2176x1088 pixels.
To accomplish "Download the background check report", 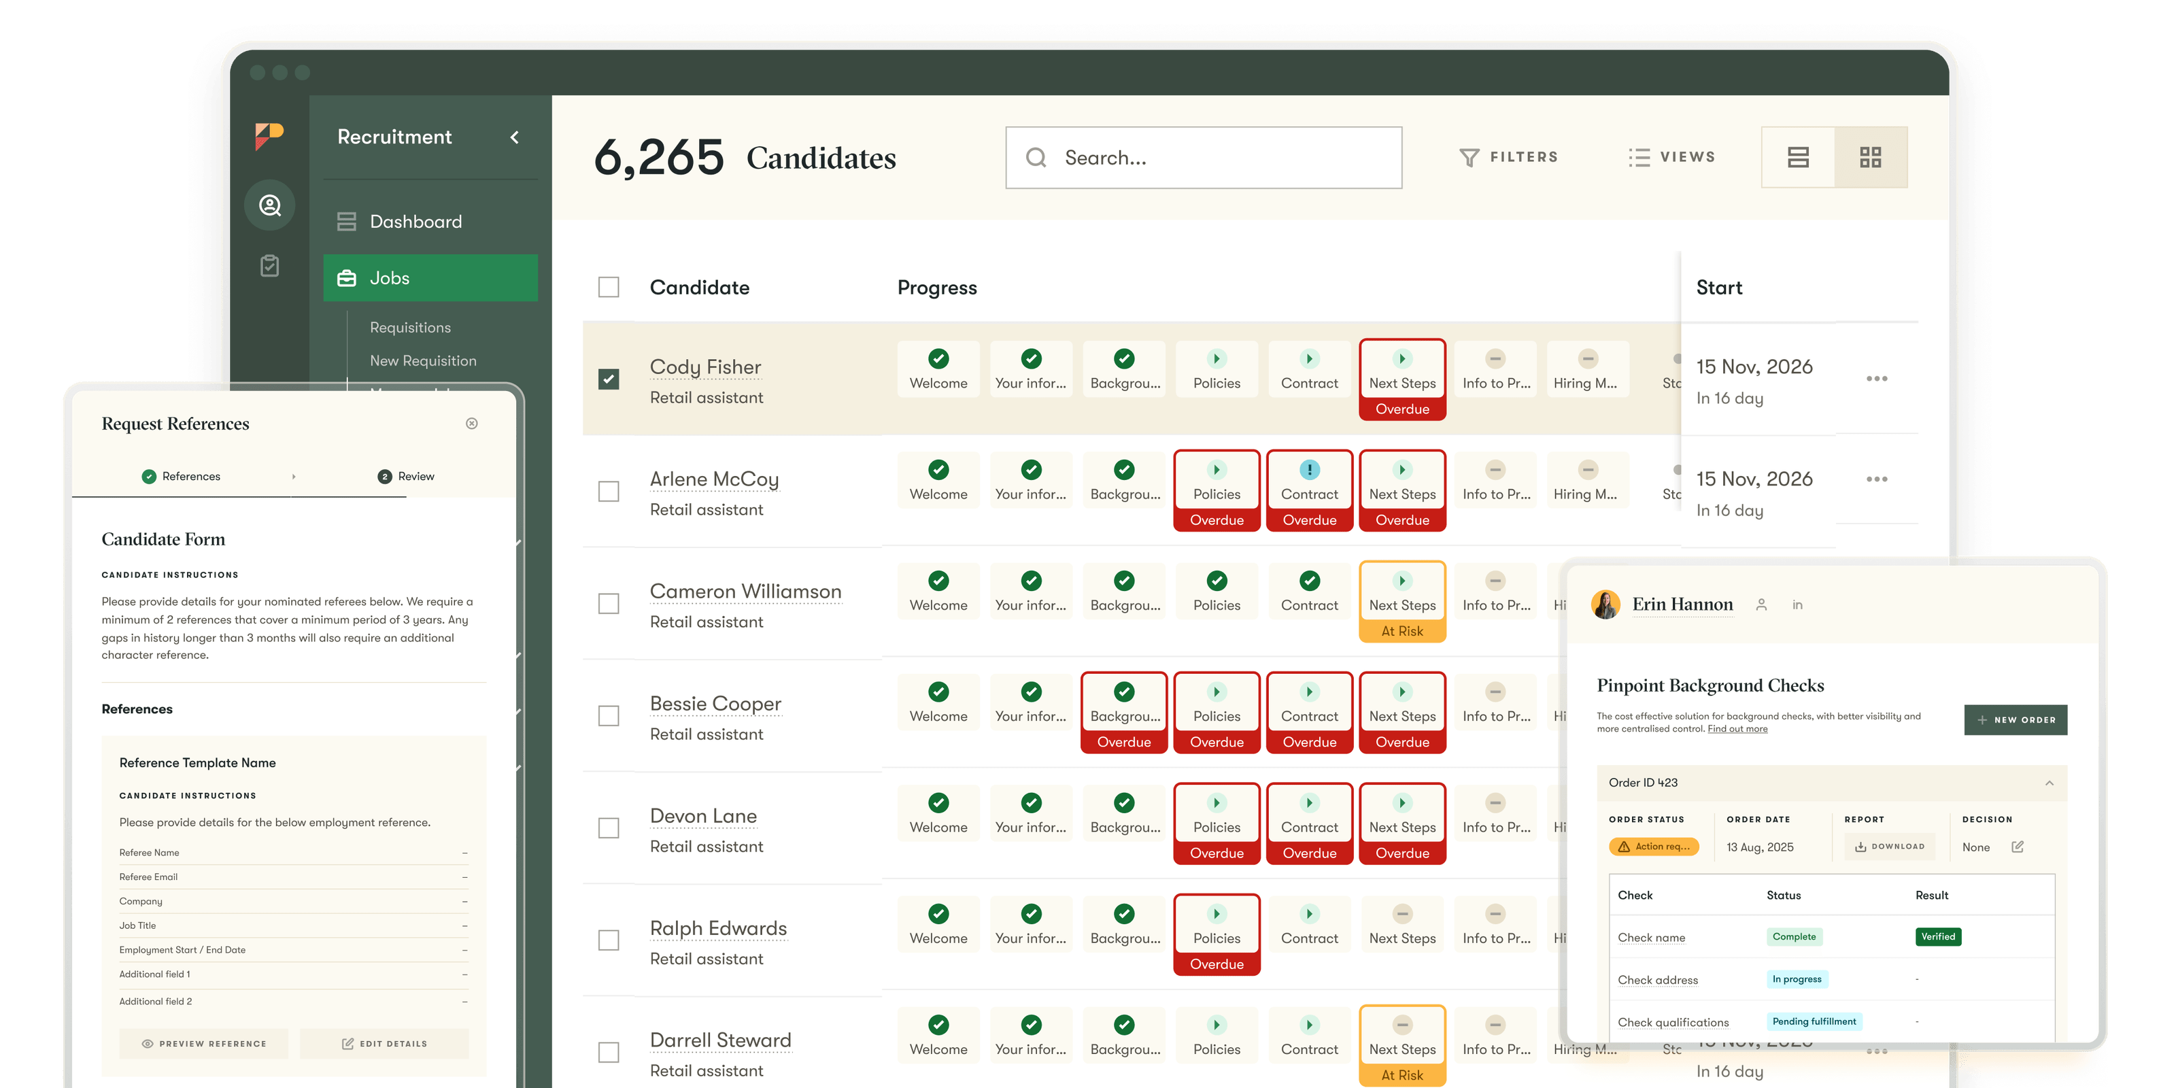I will tap(1890, 847).
